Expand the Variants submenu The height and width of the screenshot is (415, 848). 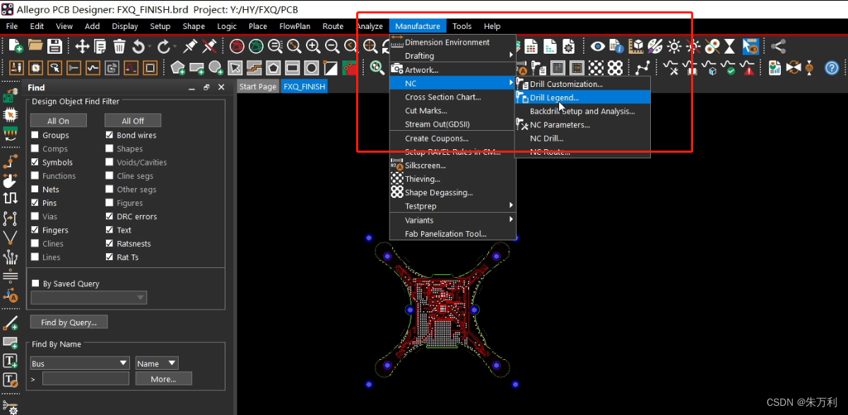coord(453,220)
